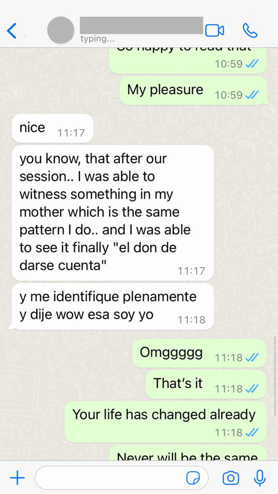
Task: Select the "y me identifique plenamente" message
Action: (113, 306)
